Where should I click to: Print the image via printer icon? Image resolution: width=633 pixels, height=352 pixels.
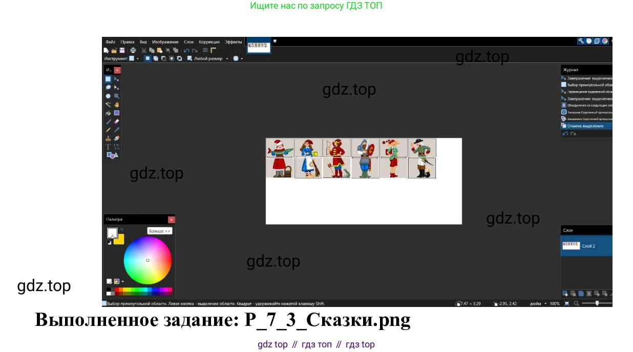pos(133,50)
